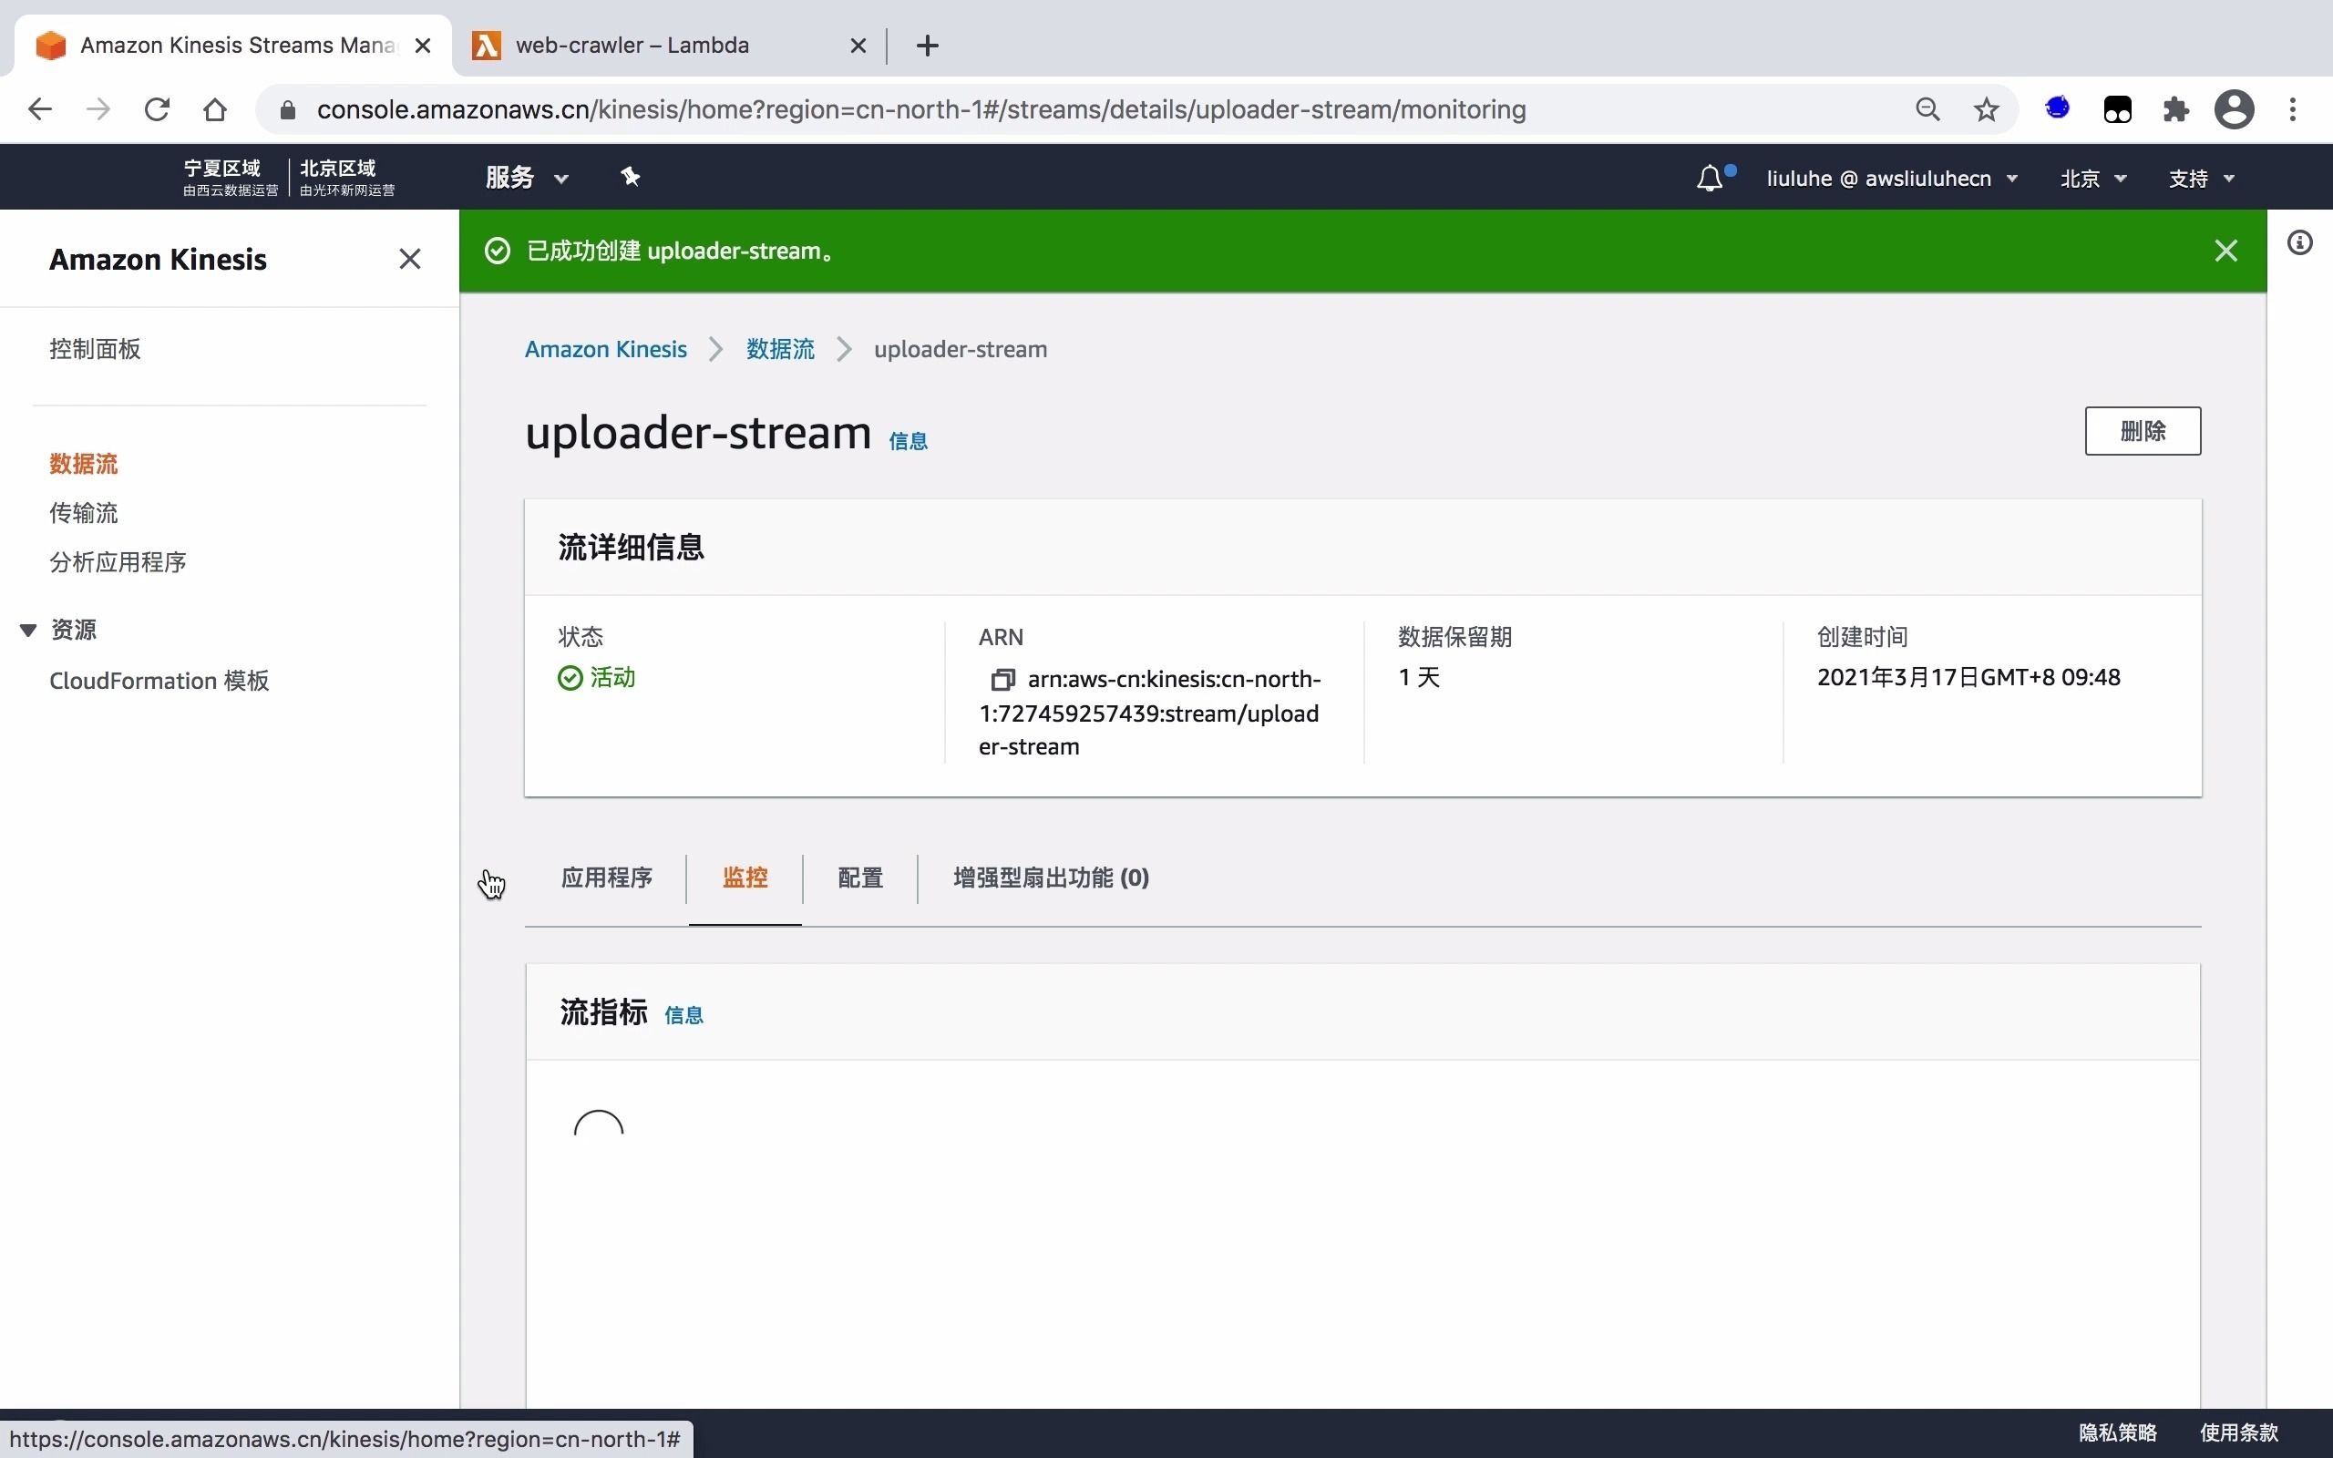Image resolution: width=2333 pixels, height=1458 pixels.
Task: Click the 数据流 breadcrumb link
Action: [x=780, y=349]
